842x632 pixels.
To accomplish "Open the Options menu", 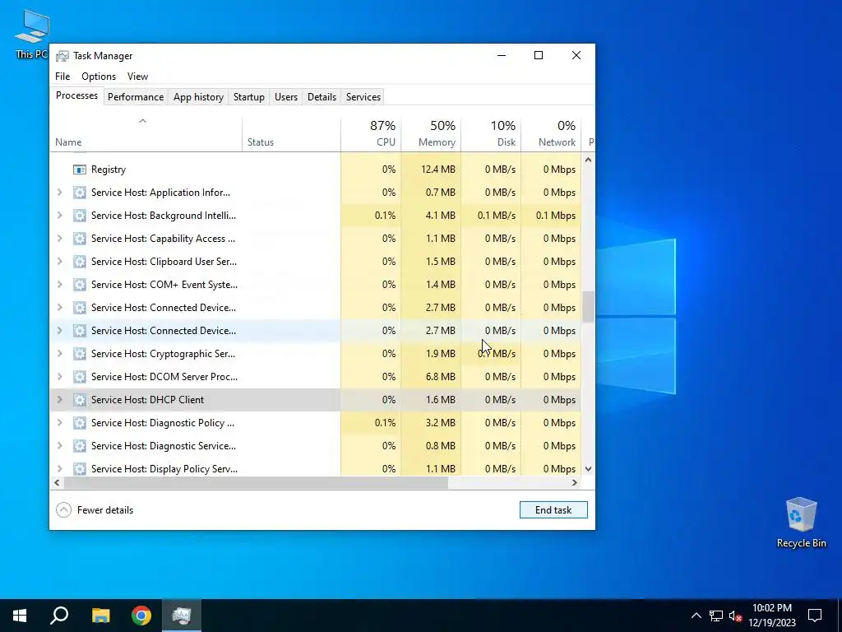I will (99, 77).
